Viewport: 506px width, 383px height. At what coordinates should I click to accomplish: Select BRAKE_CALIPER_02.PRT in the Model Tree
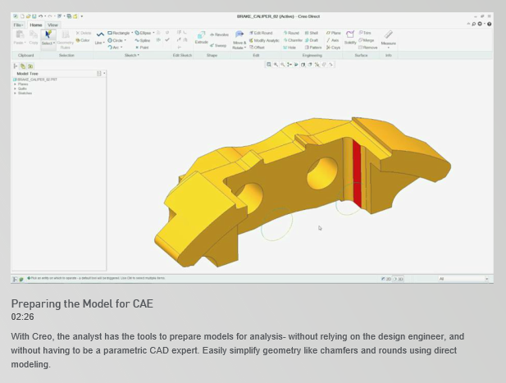(x=34, y=79)
